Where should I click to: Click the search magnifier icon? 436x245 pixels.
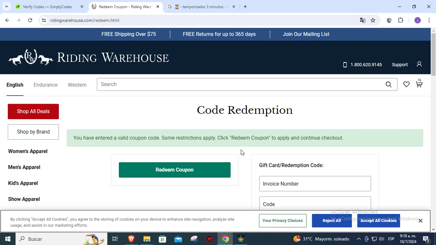click(389, 85)
